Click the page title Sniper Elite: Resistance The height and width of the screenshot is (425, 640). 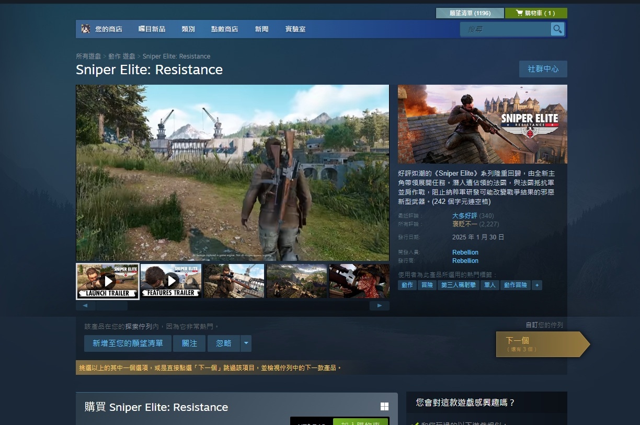[x=150, y=70]
